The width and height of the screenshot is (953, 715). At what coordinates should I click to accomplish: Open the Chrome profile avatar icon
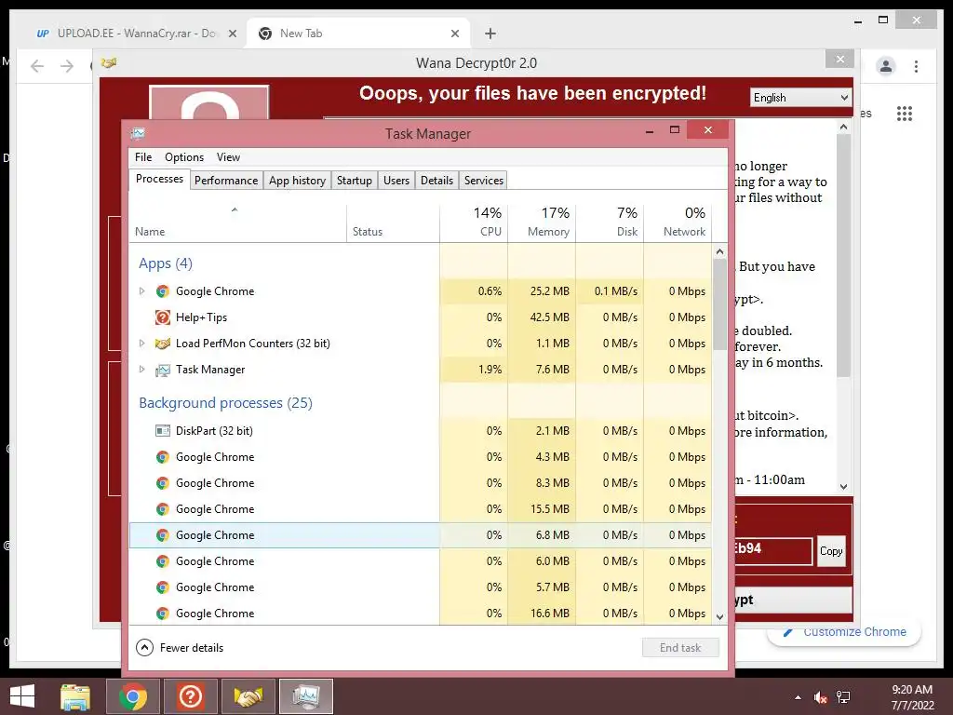[886, 66]
